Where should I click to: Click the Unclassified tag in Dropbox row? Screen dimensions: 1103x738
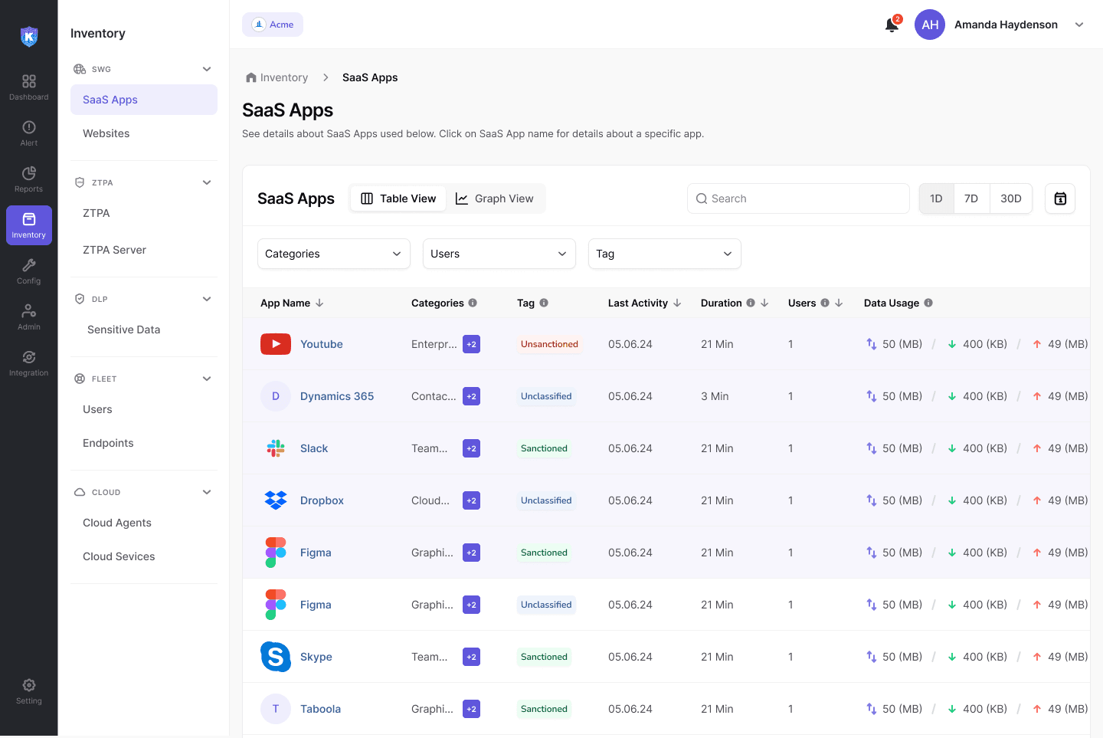(546, 500)
